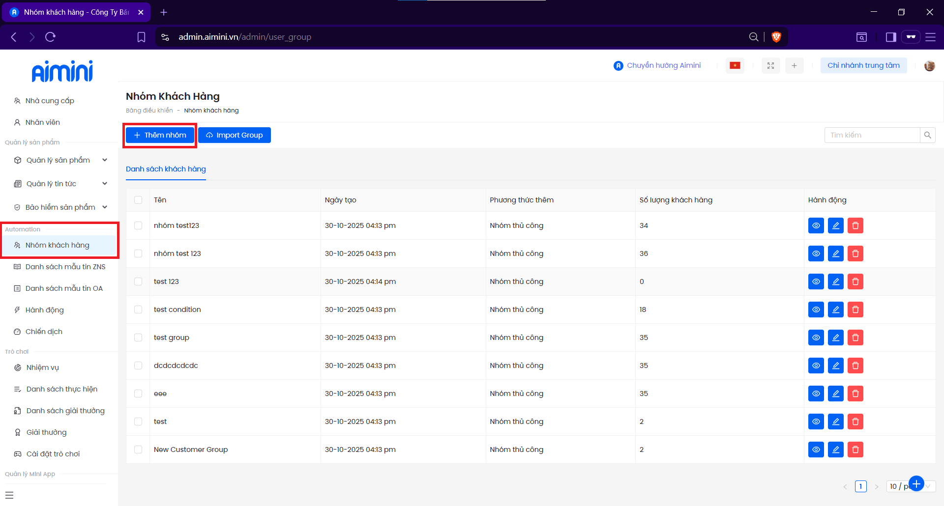Viewport: 944px width, 506px height.
Task: Open the Chiến dịch sidebar menu item
Action: pos(44,332)
